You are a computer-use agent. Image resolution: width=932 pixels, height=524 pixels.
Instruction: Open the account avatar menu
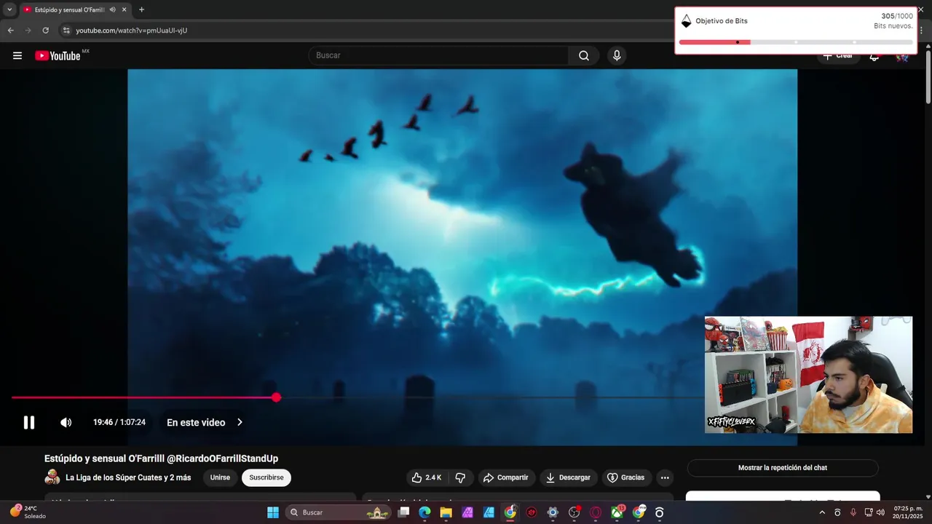coord(902,57)
